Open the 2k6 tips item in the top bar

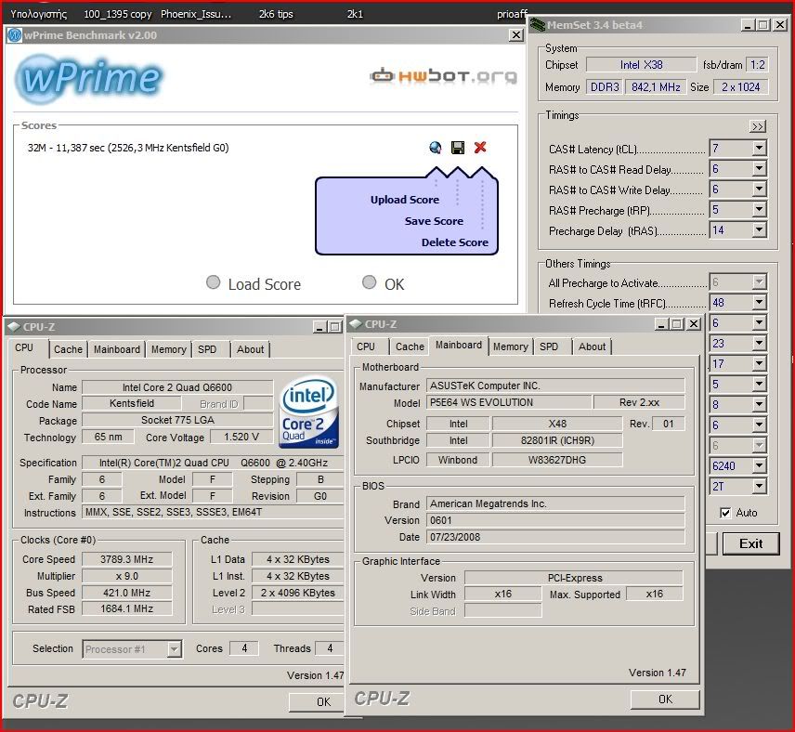coord(276,14)
